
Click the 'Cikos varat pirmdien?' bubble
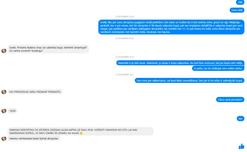tap(230, 100)
